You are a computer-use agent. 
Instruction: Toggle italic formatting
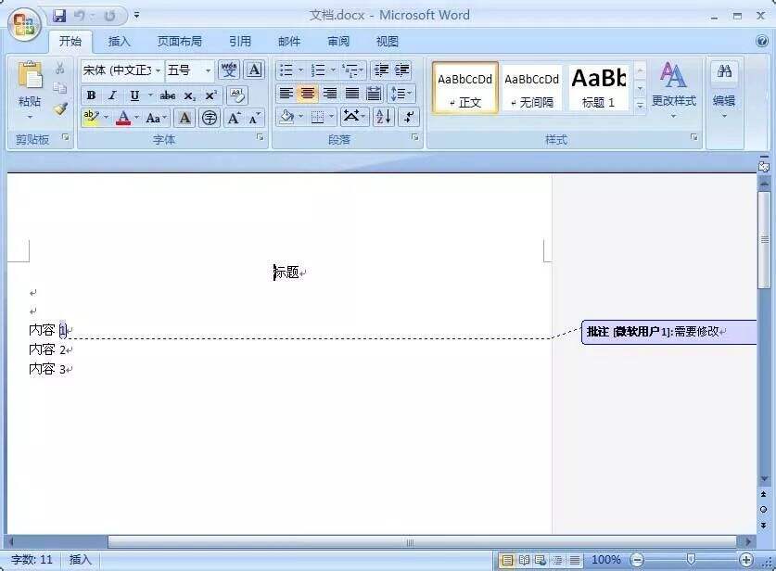[111, 95]
